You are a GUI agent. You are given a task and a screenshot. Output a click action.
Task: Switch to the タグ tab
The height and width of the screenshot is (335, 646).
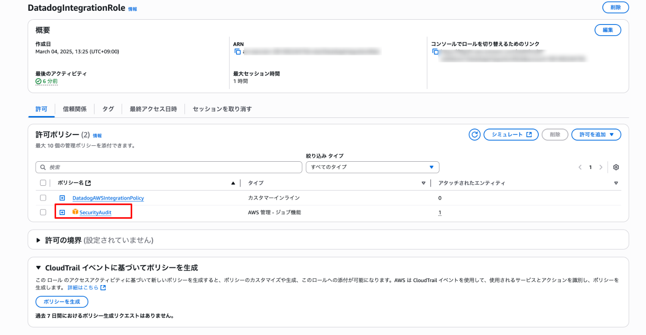(x=108, y=109)
